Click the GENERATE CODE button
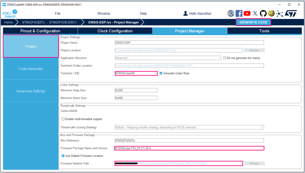 [x=253, y=22]
